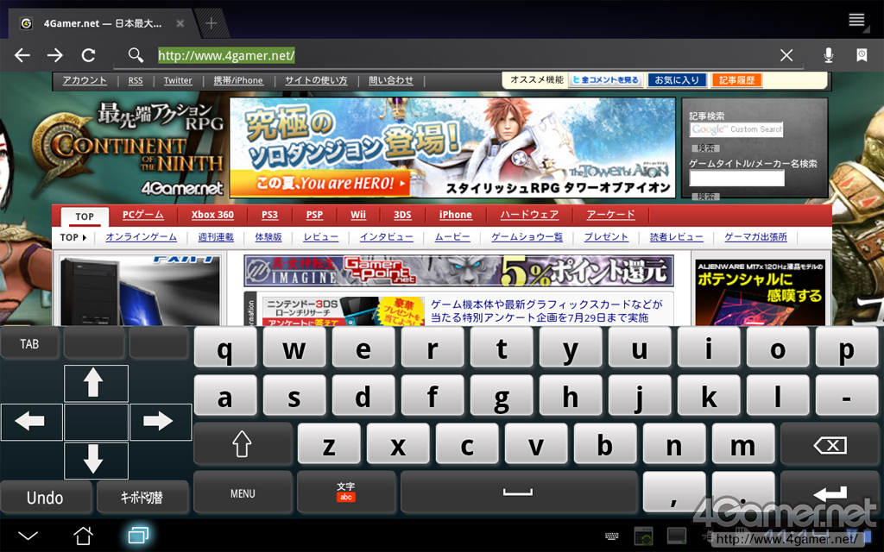
Task: Open the Android recent apps view
Action: 138,535
